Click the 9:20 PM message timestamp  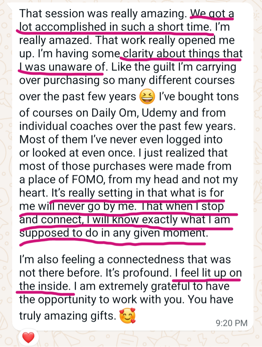point(231,323)
